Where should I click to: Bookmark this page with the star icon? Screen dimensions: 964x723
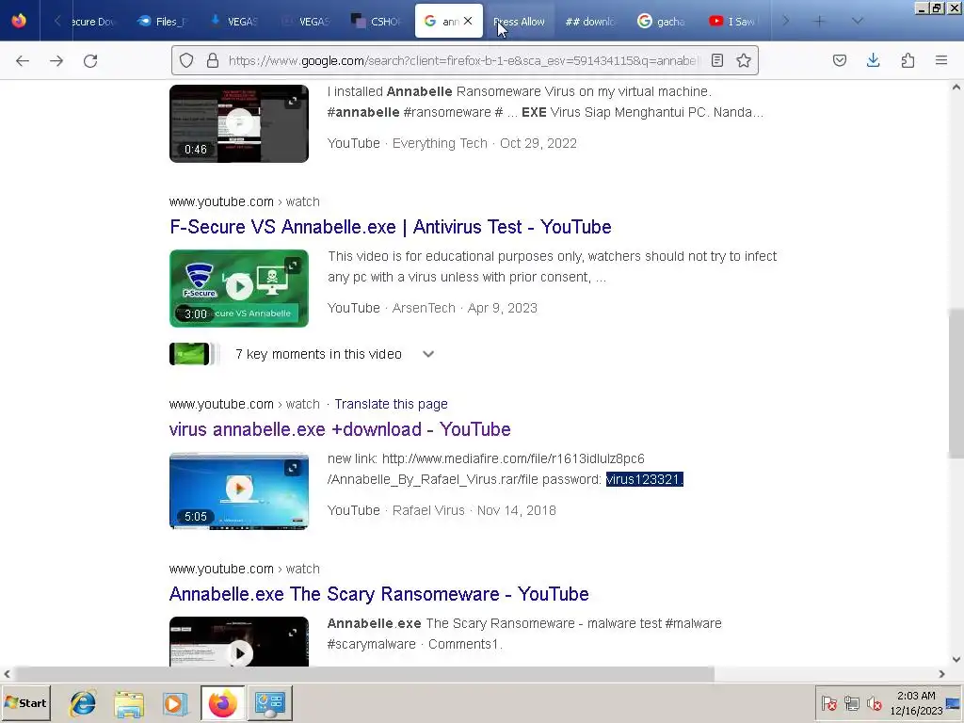coord(744,60)
